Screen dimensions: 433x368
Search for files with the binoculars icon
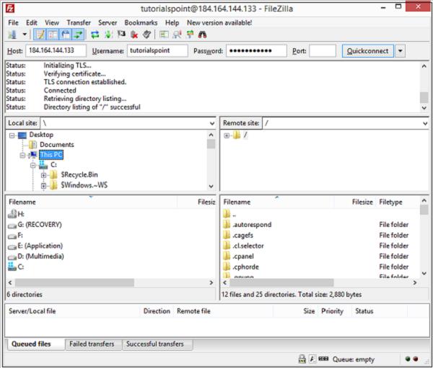coord(202,35)
